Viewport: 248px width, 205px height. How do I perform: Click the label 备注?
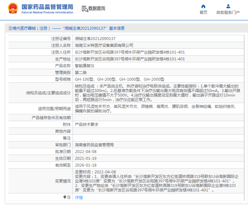click(x=67, y=138)
